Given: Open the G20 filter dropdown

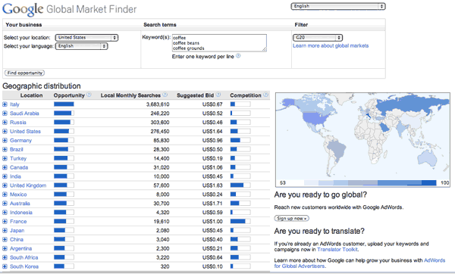Looking at the screenshot, I should [x=318, y=37].
